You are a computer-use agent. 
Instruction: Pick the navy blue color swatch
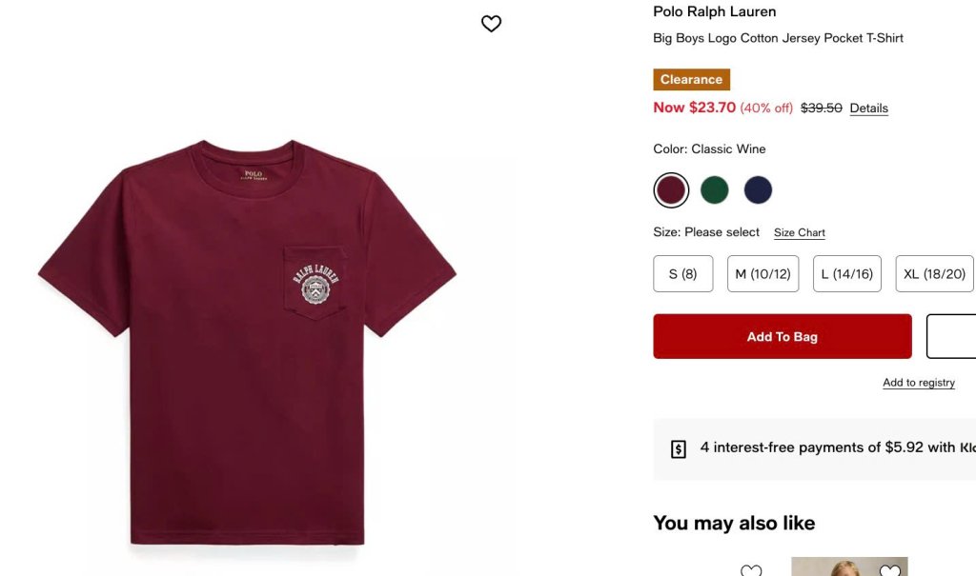[758, 190]
